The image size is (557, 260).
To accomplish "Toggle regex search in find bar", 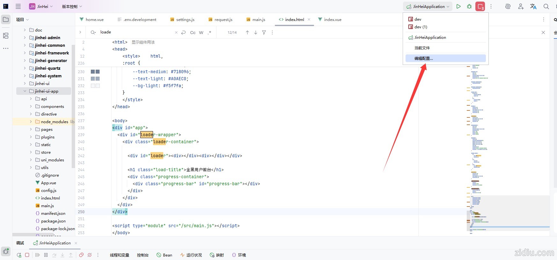I will pyautogui.click(x=209, y=32).
